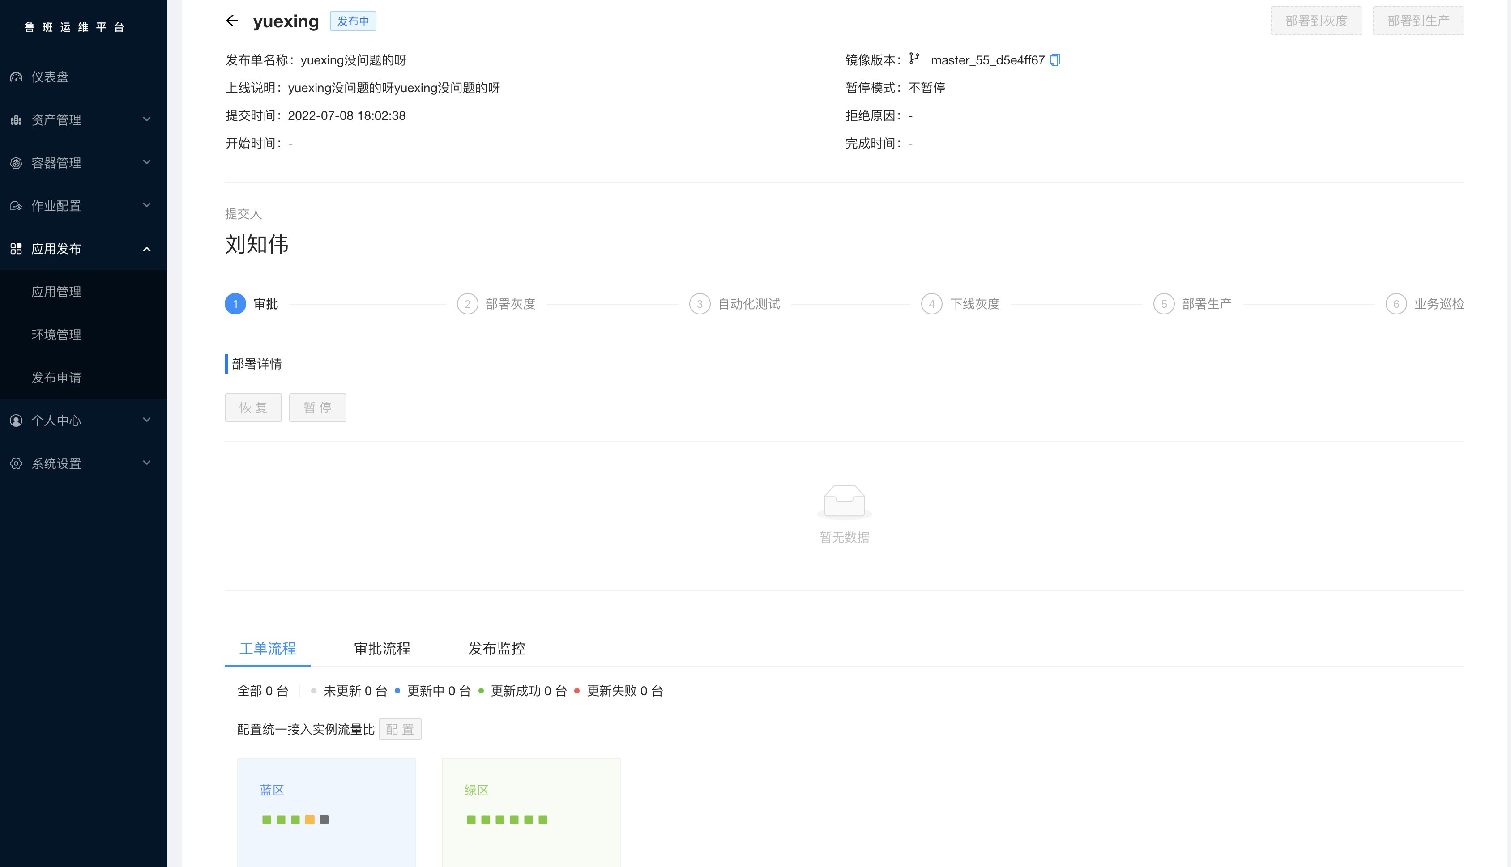This screenshot has width=1511, height=867.
Task: Click the back arrow next to yuexing
Action: click(232, 21)
